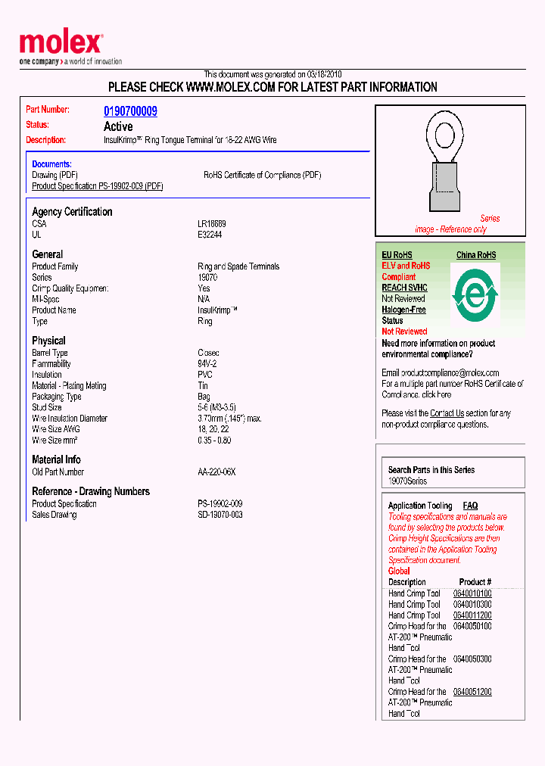
Task: Open Crimp Head part 0640051200
Action: click(472, 692)
